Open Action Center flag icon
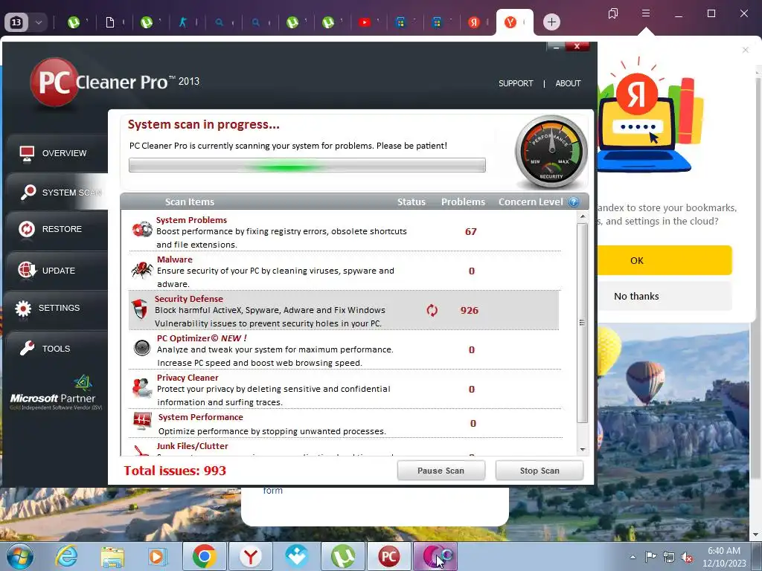Screen dimensions: 762x571 pyautogui.click(x=650, y=557)
